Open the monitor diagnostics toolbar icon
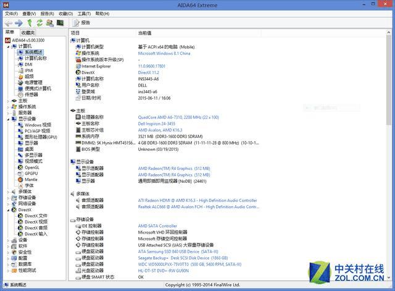Image resolution: width=395 pixels, height=291 pixels. [60, 23]
